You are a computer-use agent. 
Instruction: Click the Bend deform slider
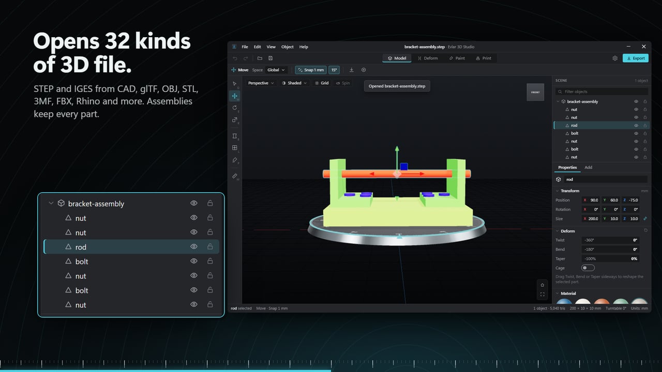(610, 249)
